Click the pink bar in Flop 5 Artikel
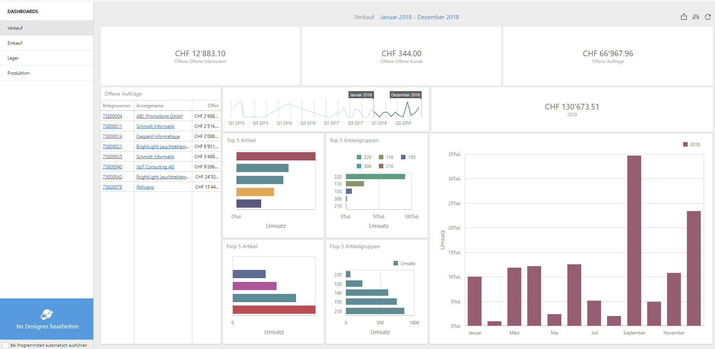Image resolution: width=715 pixels, height=349 pixels. pyautogui.click(x=254, y=286)
